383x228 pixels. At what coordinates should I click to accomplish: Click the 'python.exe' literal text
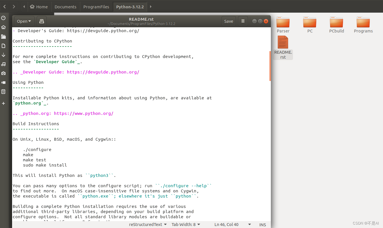point(97,196)
